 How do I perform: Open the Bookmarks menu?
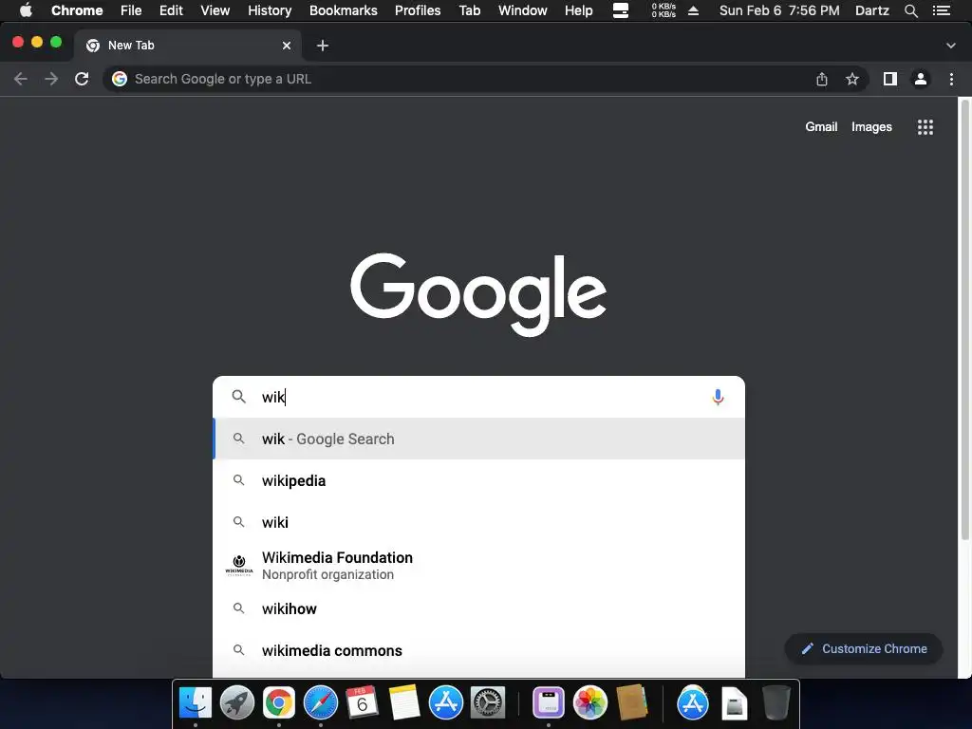click(x=344, y=10)
